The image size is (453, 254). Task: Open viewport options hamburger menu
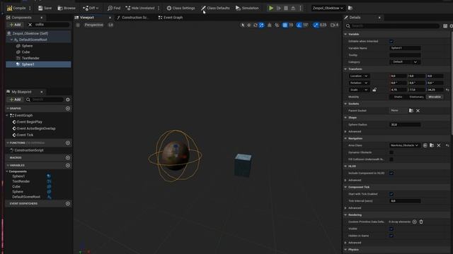(x=78, y=25)
